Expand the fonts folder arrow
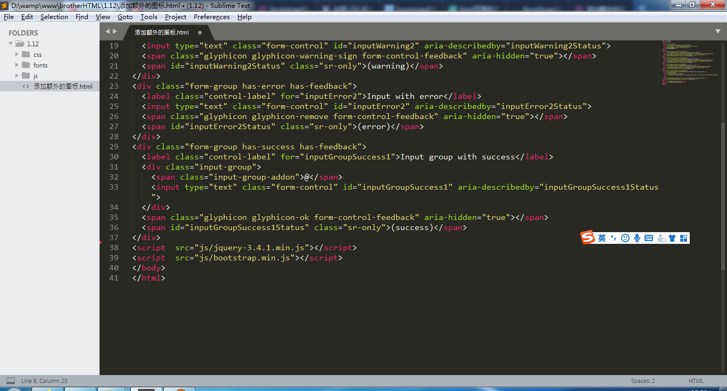727x391 pixels. [17, 65]
